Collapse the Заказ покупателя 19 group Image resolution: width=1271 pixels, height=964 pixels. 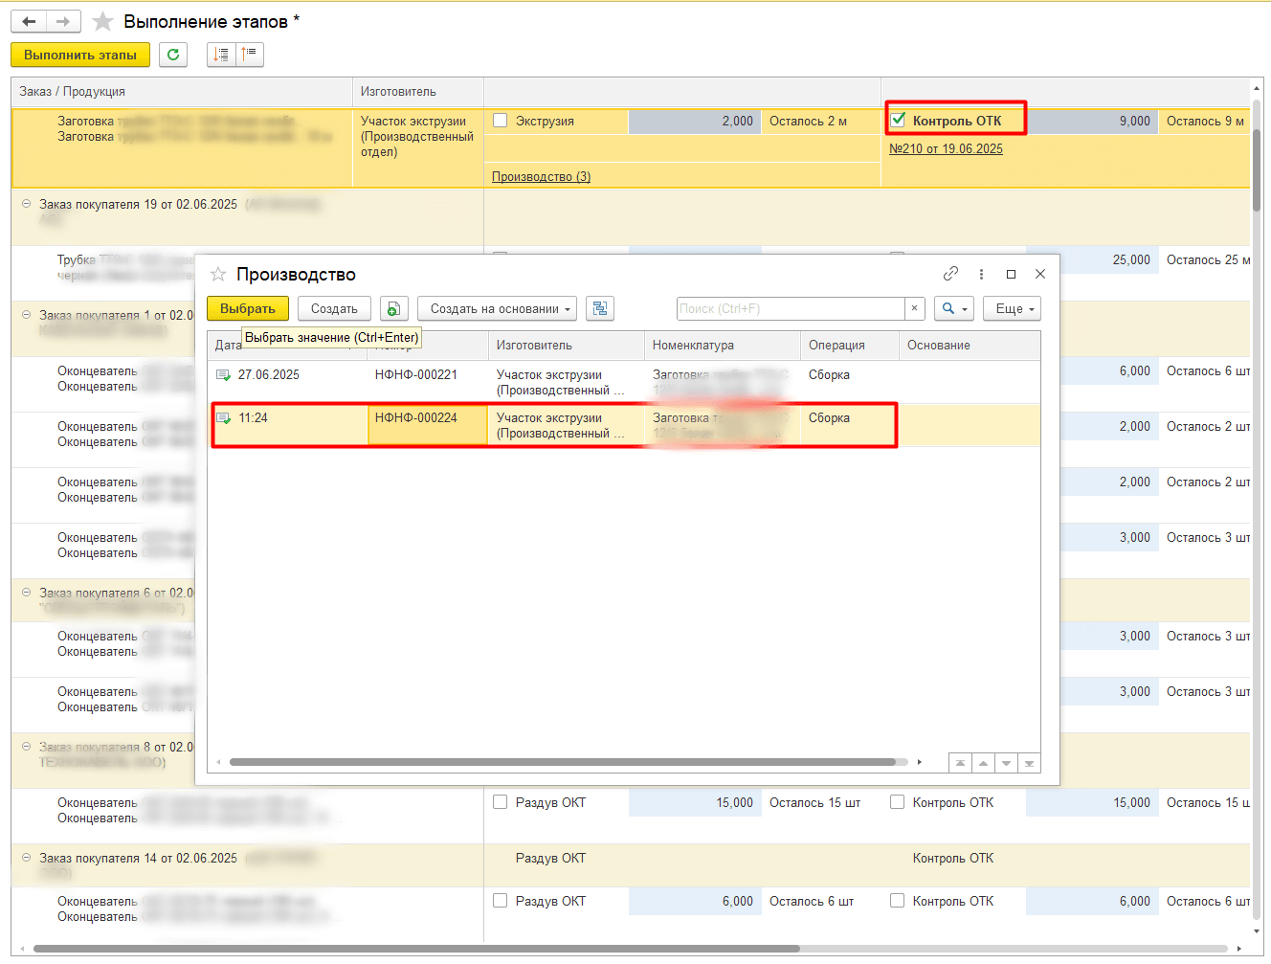pyautogui.click(x=27, y=204)
